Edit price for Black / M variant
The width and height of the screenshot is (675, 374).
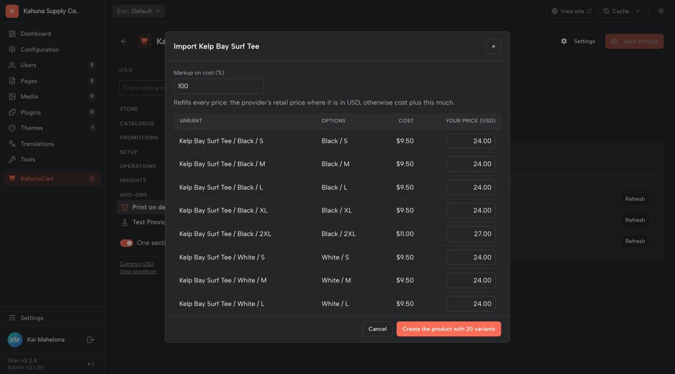471,164
